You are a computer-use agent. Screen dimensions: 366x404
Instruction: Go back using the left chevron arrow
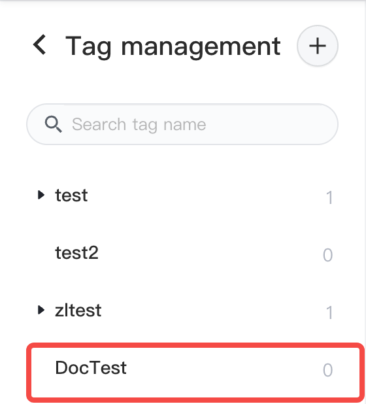pos(40,45)
